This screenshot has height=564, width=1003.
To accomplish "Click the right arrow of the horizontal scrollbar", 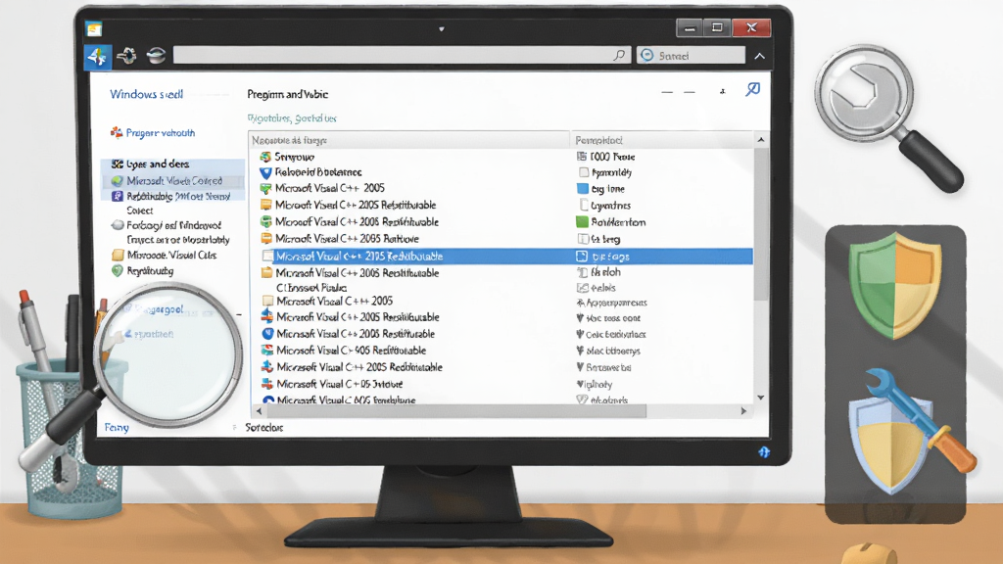I will (743, 411).
